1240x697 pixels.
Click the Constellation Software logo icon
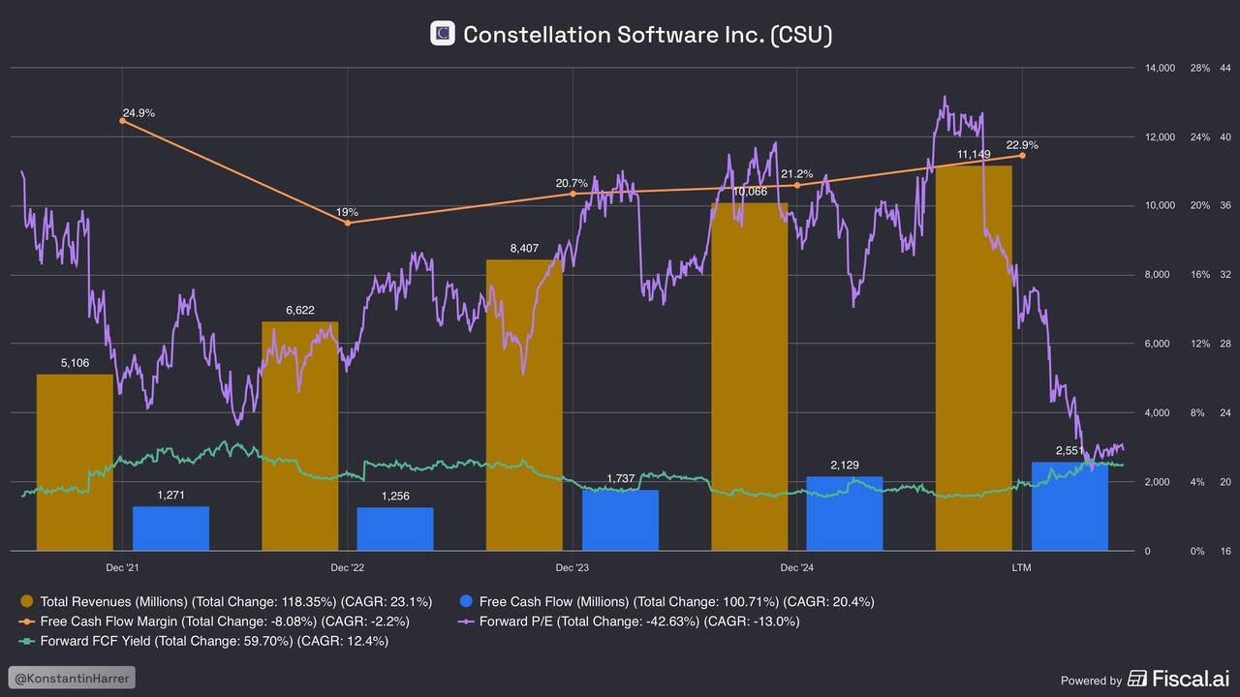[x=443, y=34]
